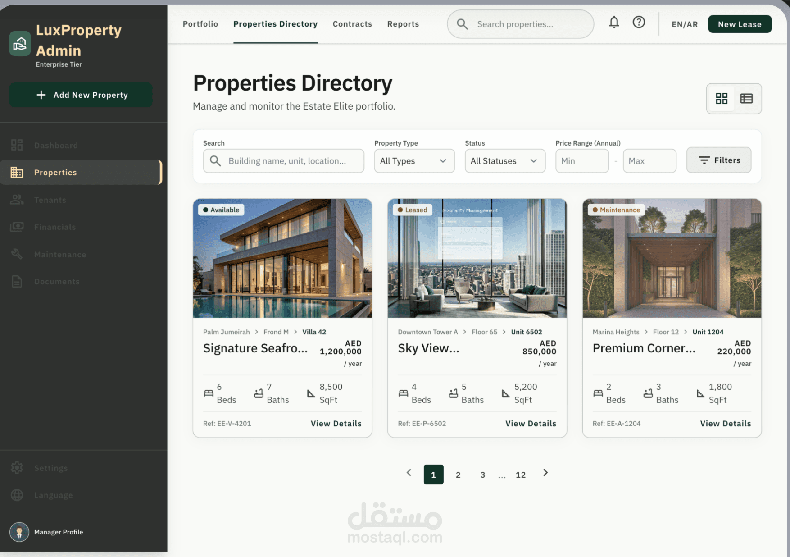790x557 pixels.
Task: Click the Properties building icon in sidebar
Action: point(17,172)
